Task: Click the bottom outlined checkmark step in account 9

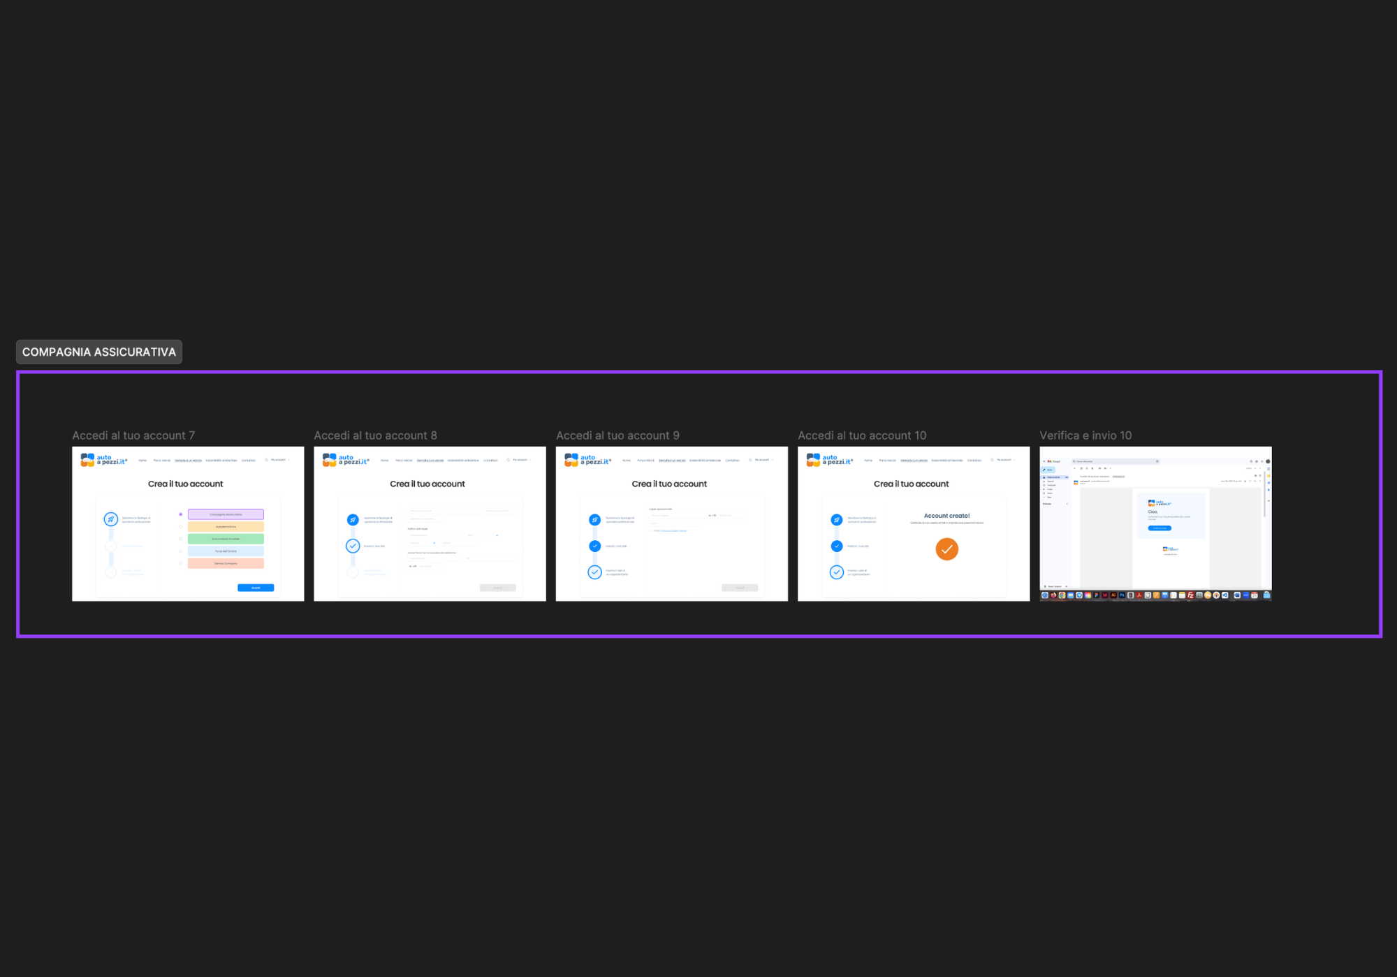Action: [x=594, y=572]
